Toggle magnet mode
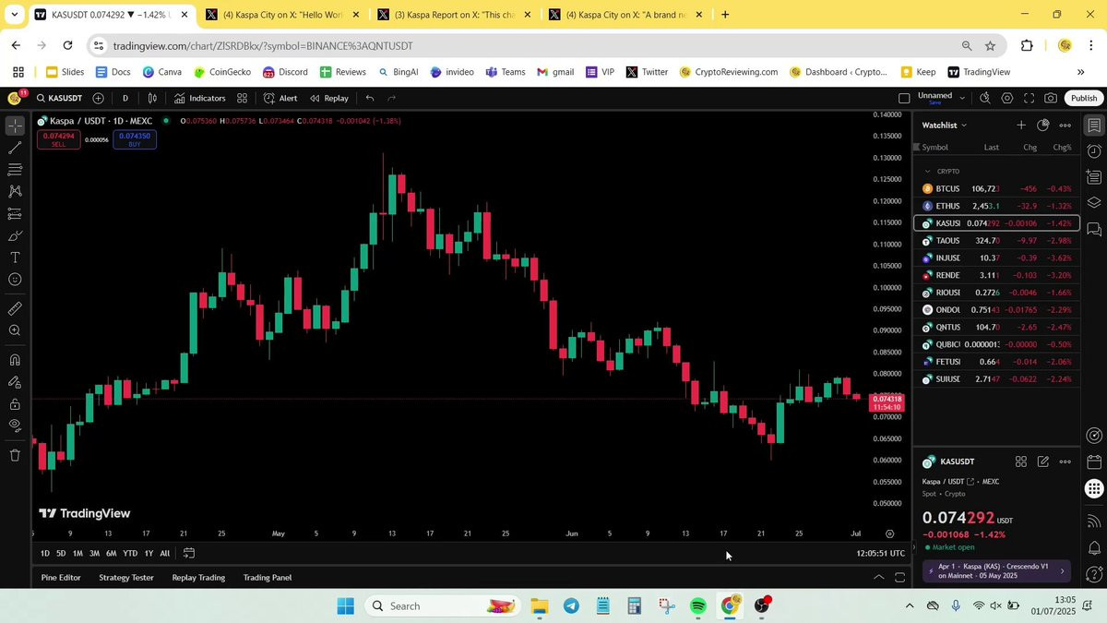 [x=15, y=360]
